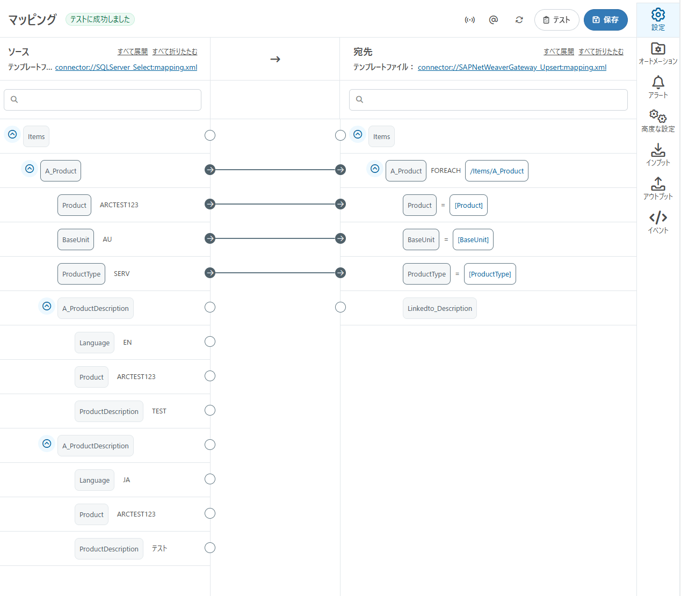This screenshot has width=681, height=596.
Task: Click connector circle for ProductDescription テスト row
Action: coord(210,548)
